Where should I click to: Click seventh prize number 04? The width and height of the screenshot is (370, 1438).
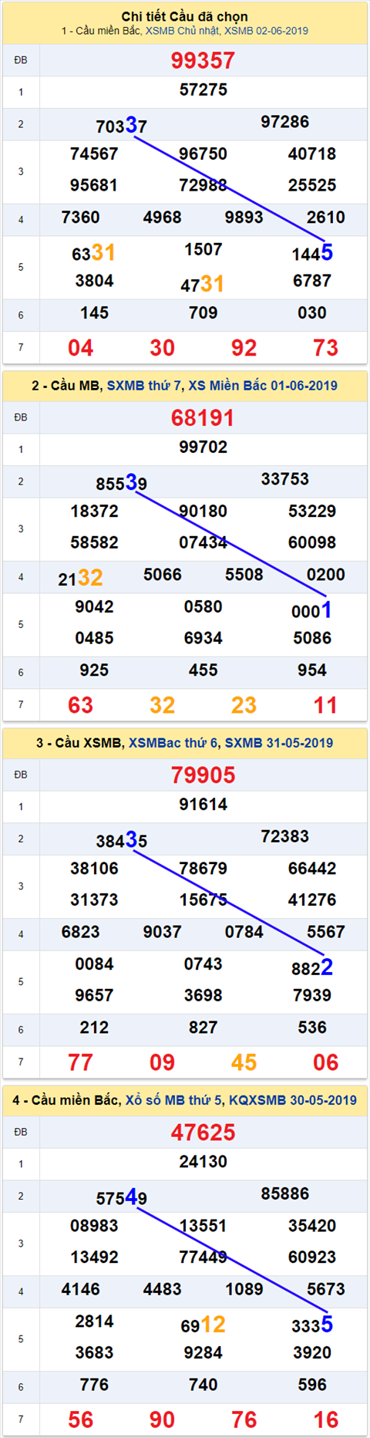(x=81, y=348)
